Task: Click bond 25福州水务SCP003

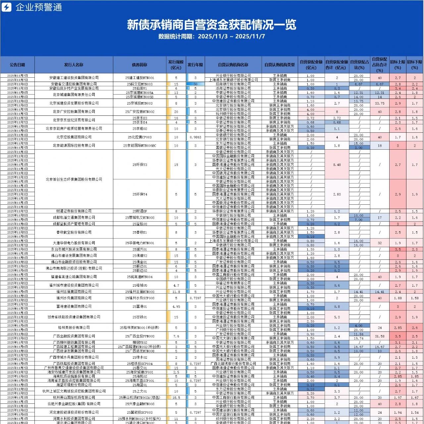Action: pyautogui.click(x=140, y=298)
